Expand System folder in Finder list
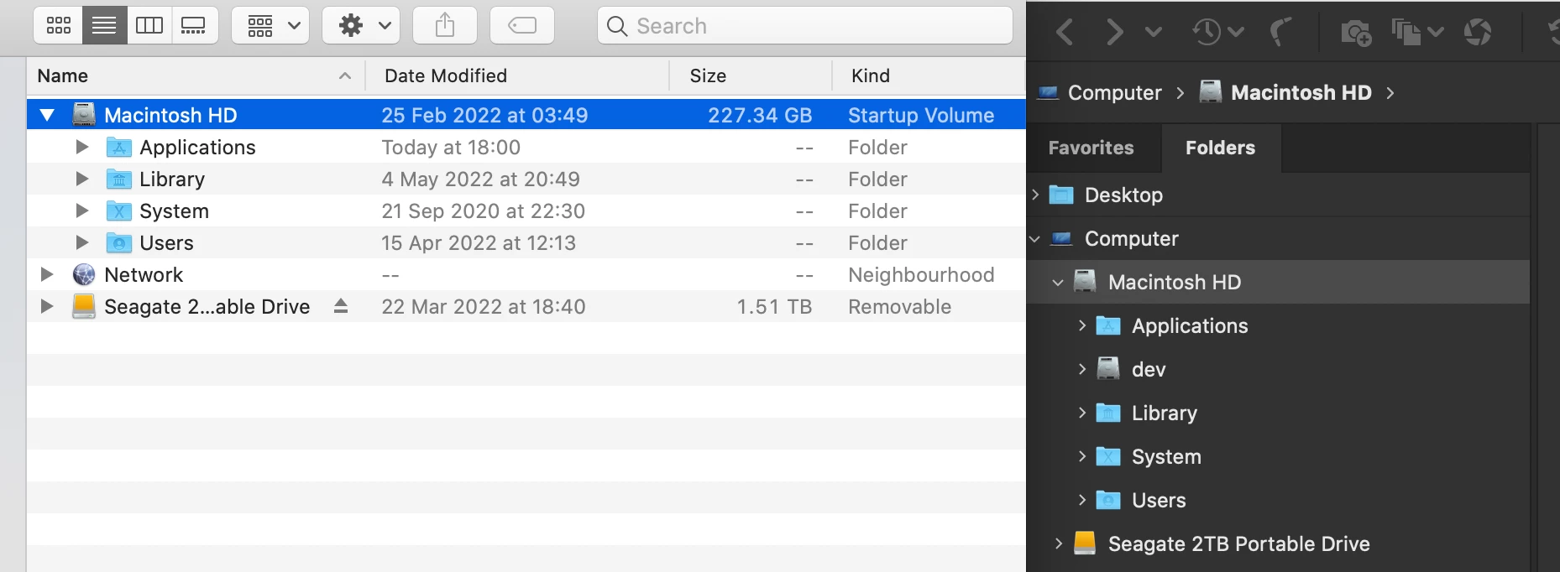 (x=82, y=211)
